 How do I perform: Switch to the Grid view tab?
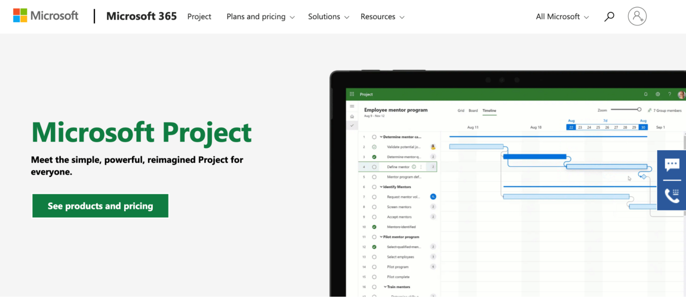pyautogui.click(x=460, y=111)
